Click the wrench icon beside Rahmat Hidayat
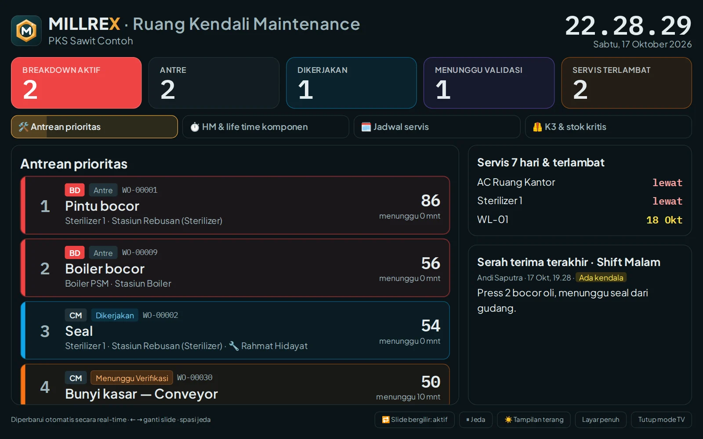The height and width of the screenshot is (439, 703). 234,346
